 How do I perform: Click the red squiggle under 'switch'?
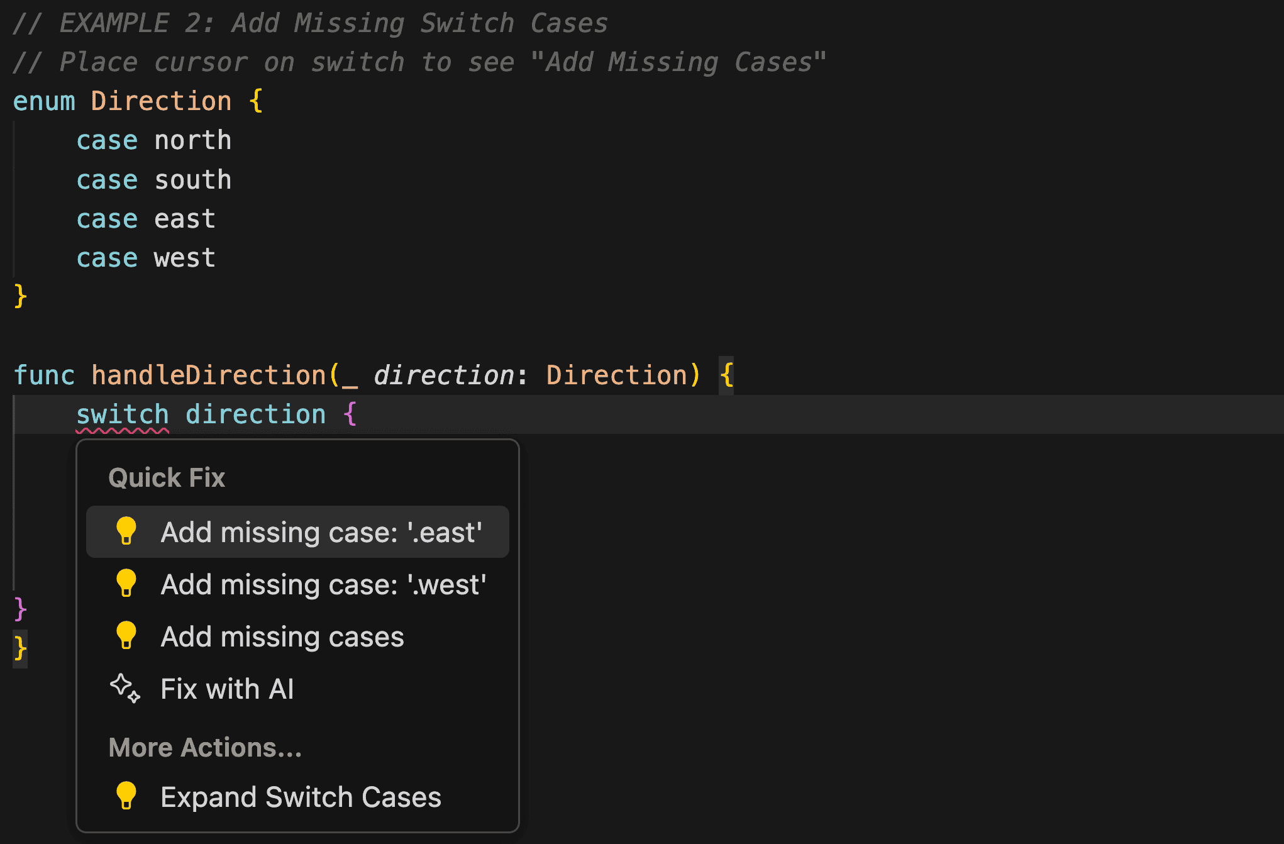tap(123, 431)
